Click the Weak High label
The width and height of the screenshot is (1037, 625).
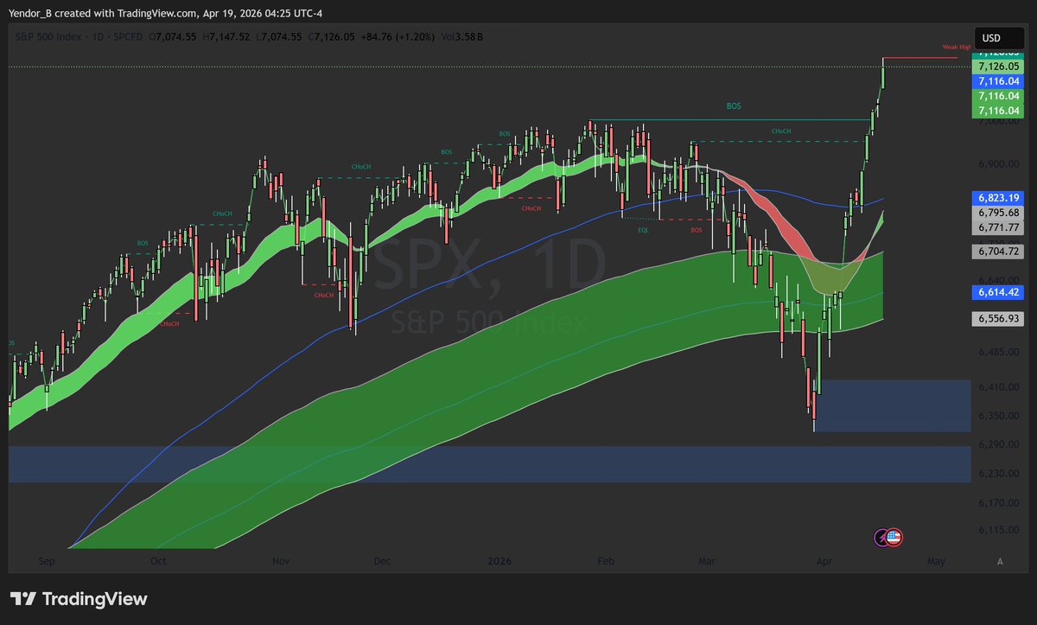956,48
